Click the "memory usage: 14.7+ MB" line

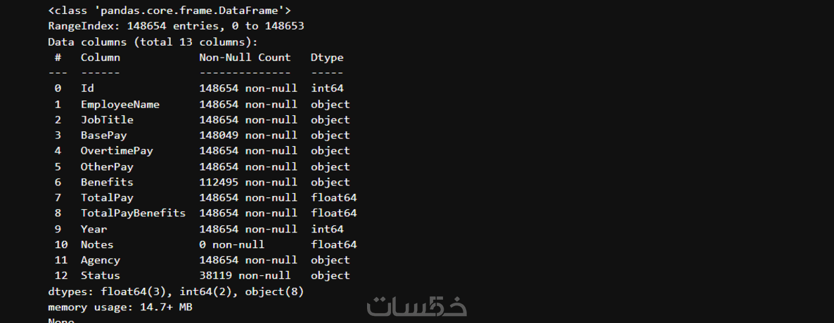point(120,307)
